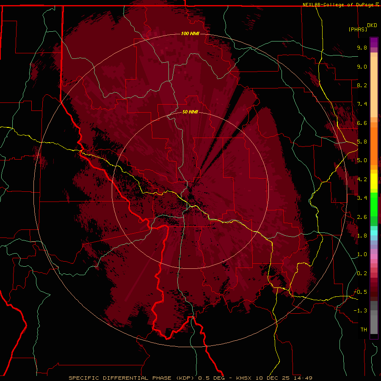The height and width of the screenshot is (381, 381).
Task: Click the -1.3 scale value
Action: pos(360,311)
